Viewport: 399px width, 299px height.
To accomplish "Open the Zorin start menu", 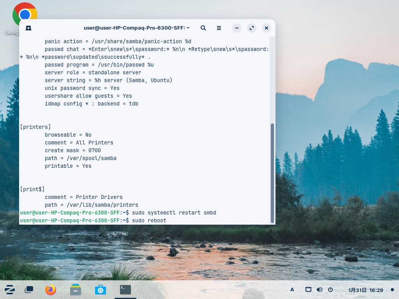I will pyautogui.click(x=10, y=290).
